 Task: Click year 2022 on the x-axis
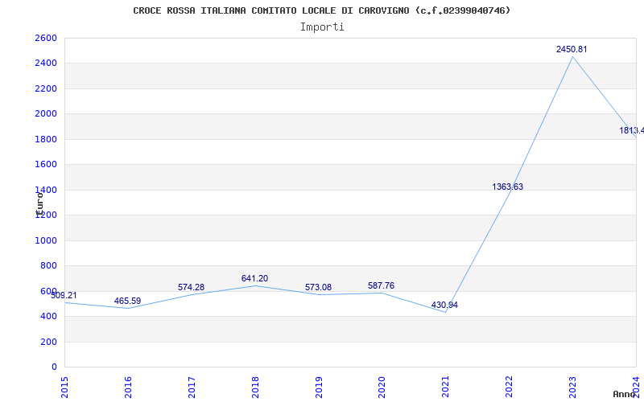coord(510,385)
